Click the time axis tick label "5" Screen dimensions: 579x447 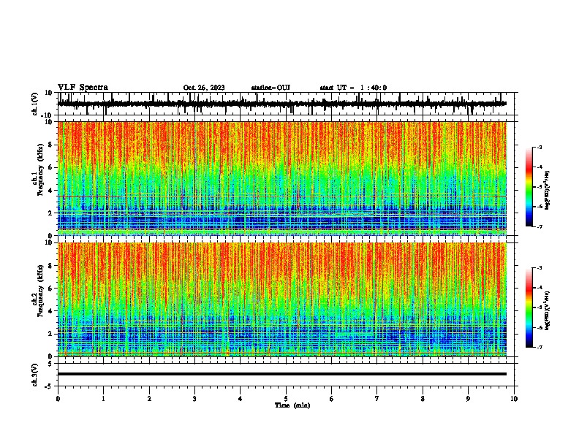(x=286, y=399)
